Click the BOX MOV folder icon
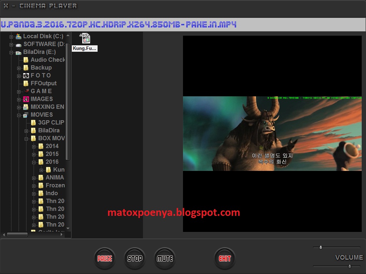The height and width of the screenshot is (274, 366). click(x=33, y=138)
